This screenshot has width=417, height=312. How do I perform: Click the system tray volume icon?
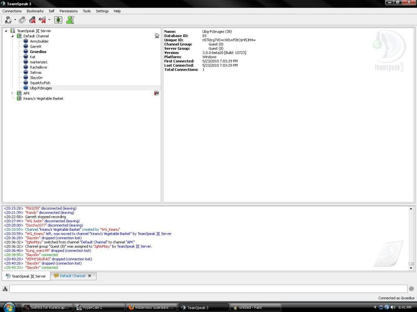pyautogui.click(x=393, y=307)
